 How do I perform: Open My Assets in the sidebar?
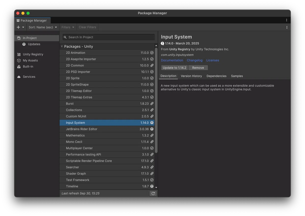(x=37, y=60)
